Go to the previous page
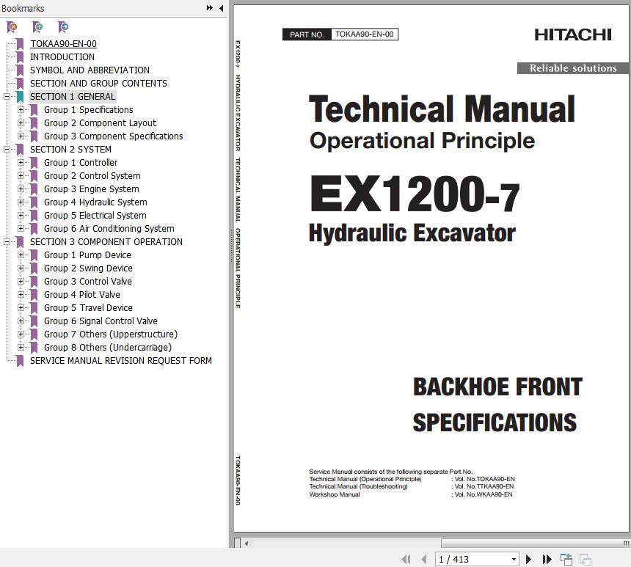This screenshot has width=631, height=567. click(424, 559)
